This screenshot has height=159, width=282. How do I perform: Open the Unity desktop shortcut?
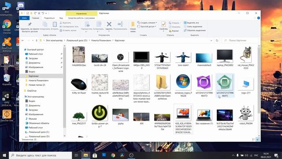pos(7,99)
